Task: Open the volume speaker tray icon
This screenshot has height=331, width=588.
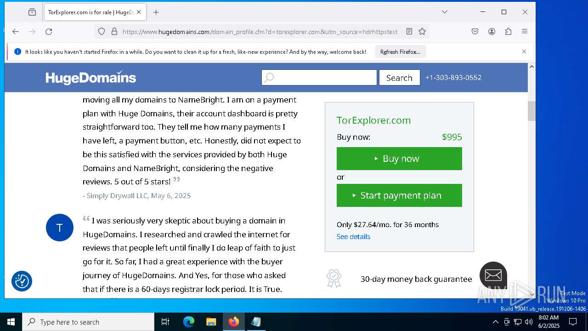Action: click(529, 322)
